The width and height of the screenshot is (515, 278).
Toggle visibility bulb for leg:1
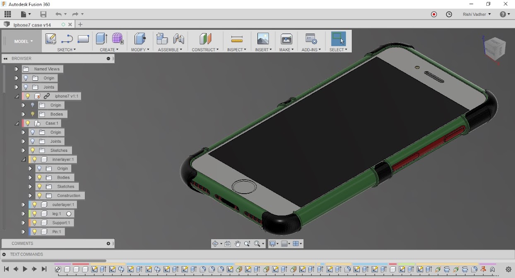click(x=34, y=214)
